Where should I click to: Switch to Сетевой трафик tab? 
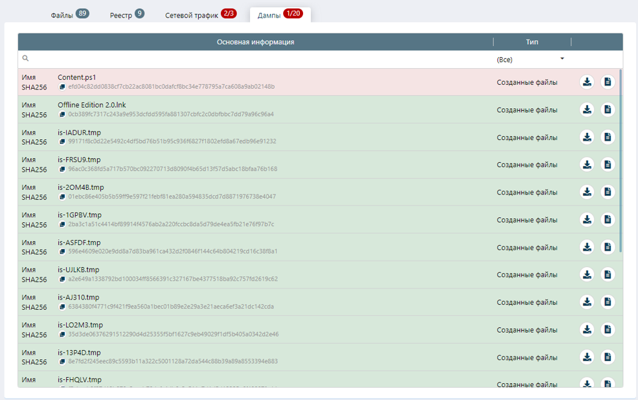click(x=200, y=15)
